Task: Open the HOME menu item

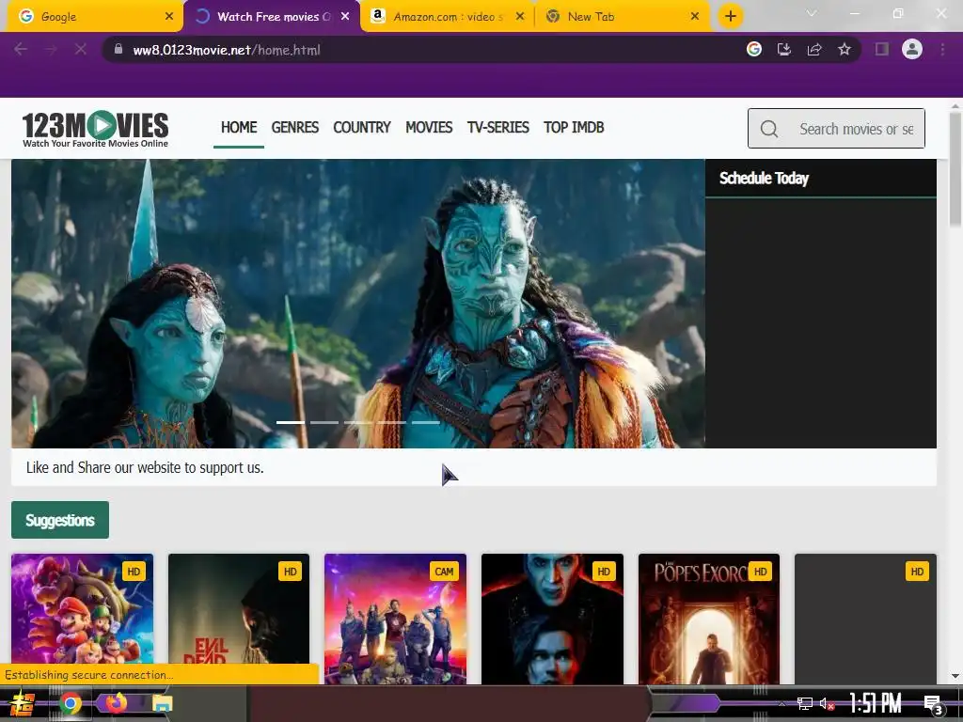Action: click(239, 128)
